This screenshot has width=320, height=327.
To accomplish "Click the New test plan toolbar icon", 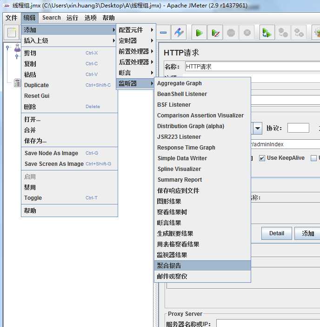I will [x=12, y=33].
